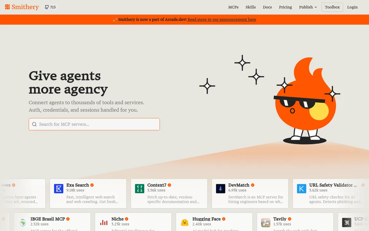The image size is (369, 231).
Task: Click the '5.56k uses' text
Action: (156, 190)
